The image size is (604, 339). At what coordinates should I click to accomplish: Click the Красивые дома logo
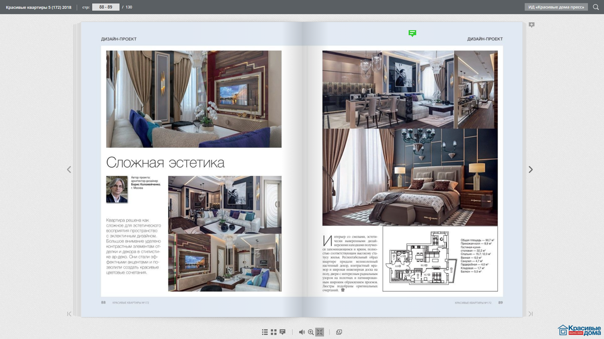click(578, 329)
